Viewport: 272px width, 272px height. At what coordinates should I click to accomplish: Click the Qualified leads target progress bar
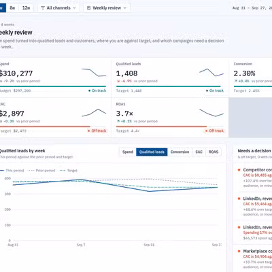coord(170,86)
